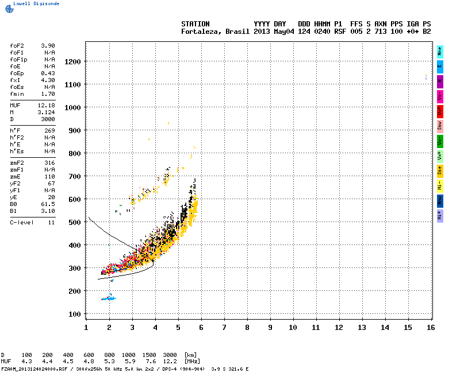The image size is (460, 373).
Task: Select the fmin value 1.70
Action: pos(48,94)
